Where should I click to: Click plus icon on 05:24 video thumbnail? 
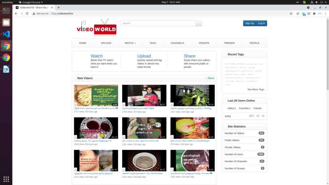point(172,104)
